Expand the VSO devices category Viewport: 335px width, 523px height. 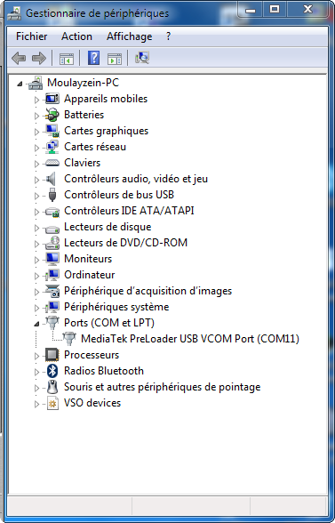pyautogui.click(x=36, y=404)
